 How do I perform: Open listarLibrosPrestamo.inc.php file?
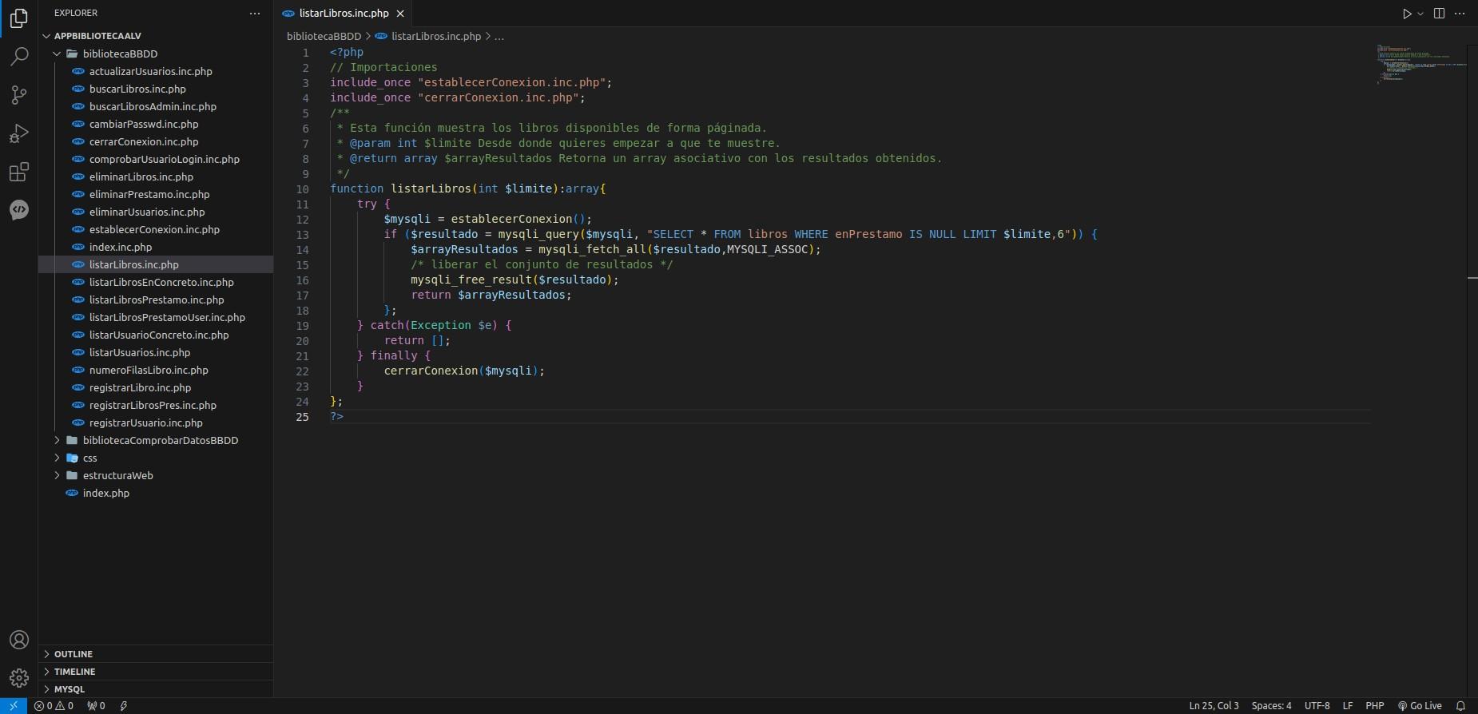coord(156,299)
